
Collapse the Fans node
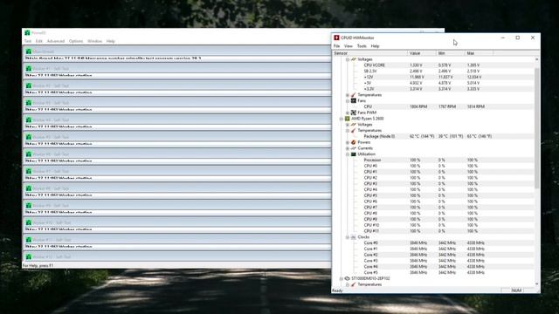click(x=348, y=101)
